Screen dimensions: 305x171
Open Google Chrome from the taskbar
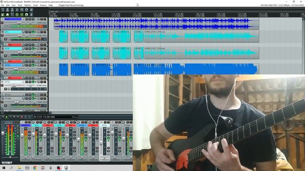[35, 168]
